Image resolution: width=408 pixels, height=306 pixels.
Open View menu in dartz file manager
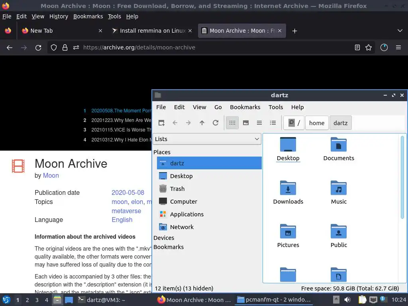[199, 107]
